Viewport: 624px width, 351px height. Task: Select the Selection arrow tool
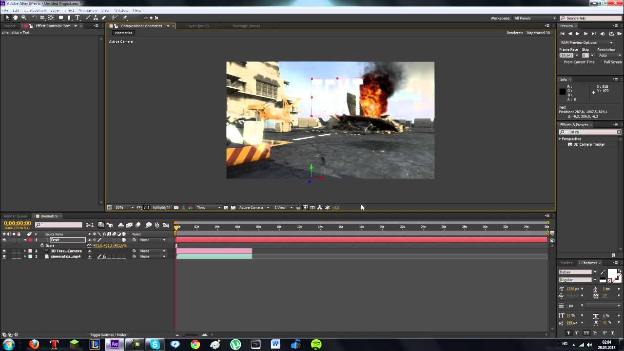(x=7, y=18)
